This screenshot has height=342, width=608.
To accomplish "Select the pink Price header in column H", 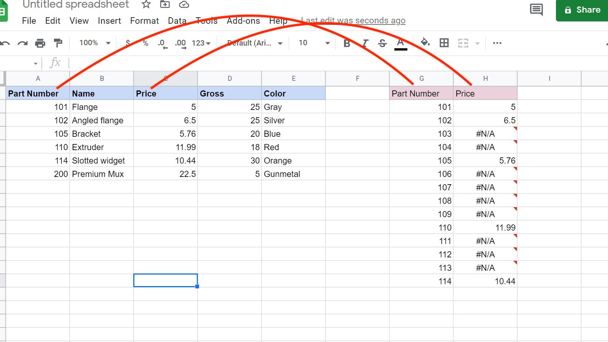I will pyautogui.click(x=485, y=93).
